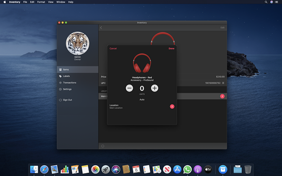
Task: Click the Labels tag icon
Action: click(x=61, y=76)
